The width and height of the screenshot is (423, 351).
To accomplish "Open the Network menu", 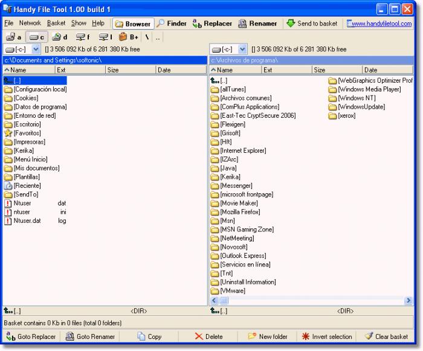I will 30,23.
